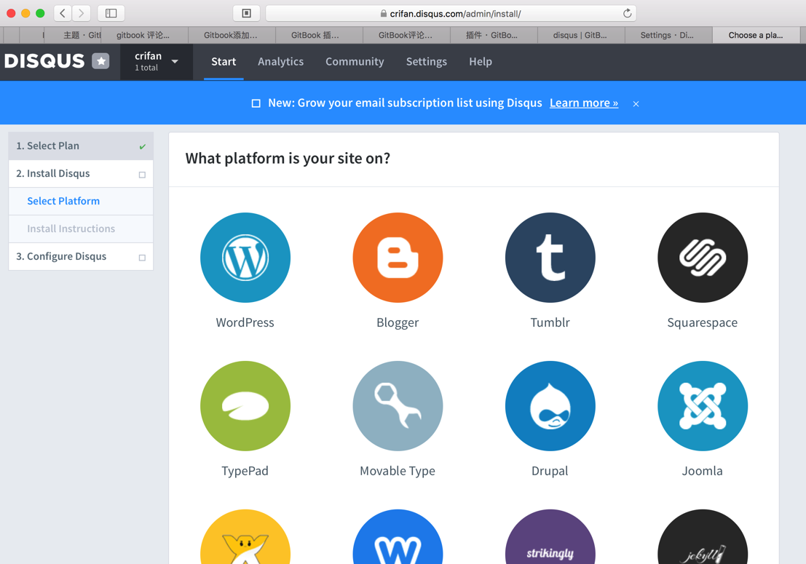Choose the yellow Wix platform icon

(x=245, y=537)
